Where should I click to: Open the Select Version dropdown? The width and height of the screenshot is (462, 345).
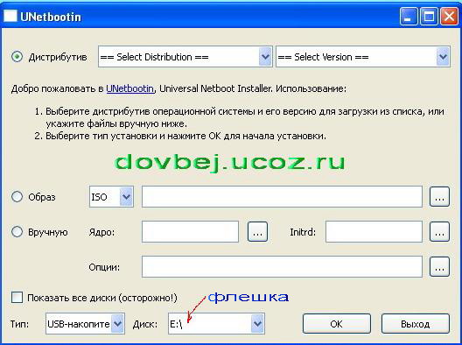(x=363, y=57)
